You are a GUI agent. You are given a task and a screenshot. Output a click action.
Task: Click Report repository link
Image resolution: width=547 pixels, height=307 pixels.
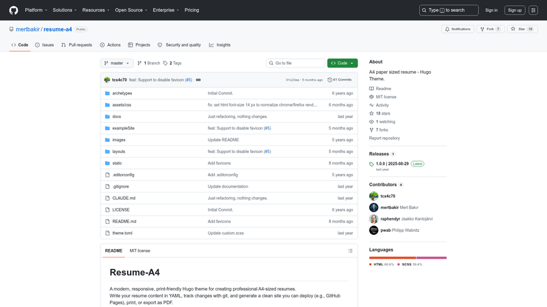click(x=384, y=138)
